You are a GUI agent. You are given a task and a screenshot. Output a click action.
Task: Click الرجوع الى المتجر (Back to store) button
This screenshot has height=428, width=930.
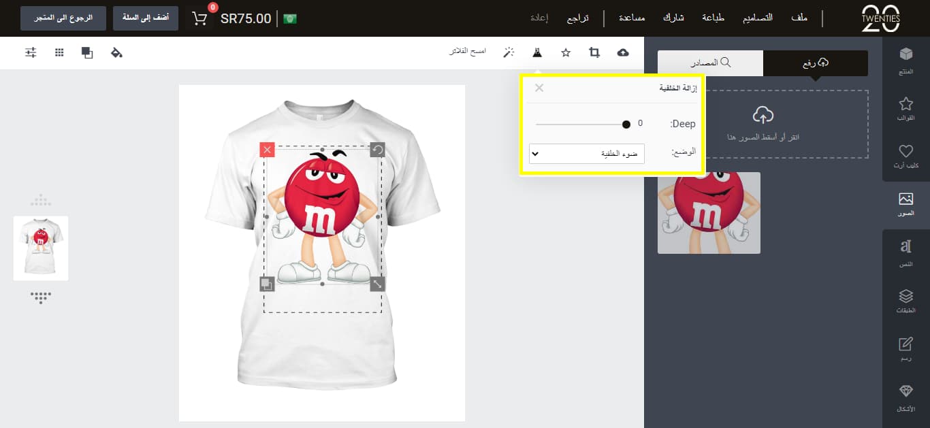(x=63, y=18)
